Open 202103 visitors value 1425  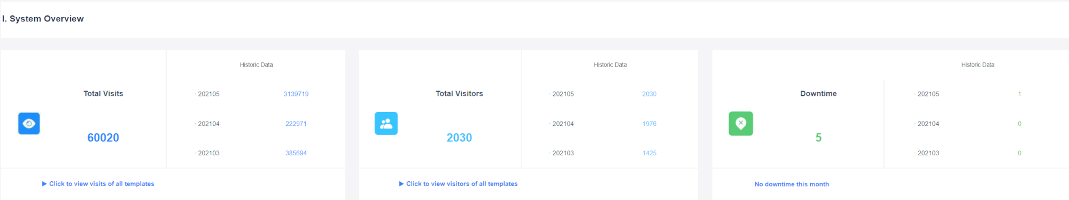(649, 153)
